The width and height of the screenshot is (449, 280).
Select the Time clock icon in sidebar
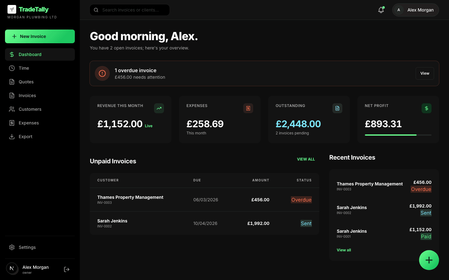[12, 68]
